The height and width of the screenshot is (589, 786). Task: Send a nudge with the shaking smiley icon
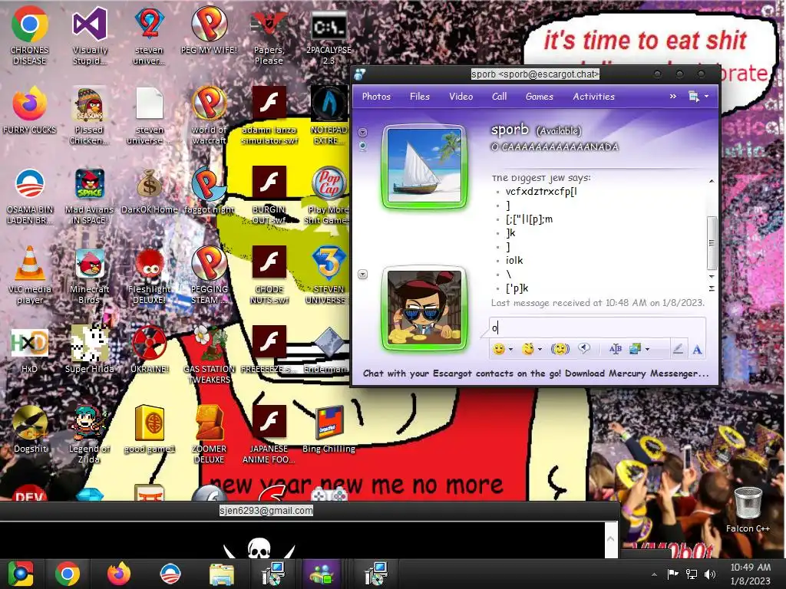(x=560, y=349)
